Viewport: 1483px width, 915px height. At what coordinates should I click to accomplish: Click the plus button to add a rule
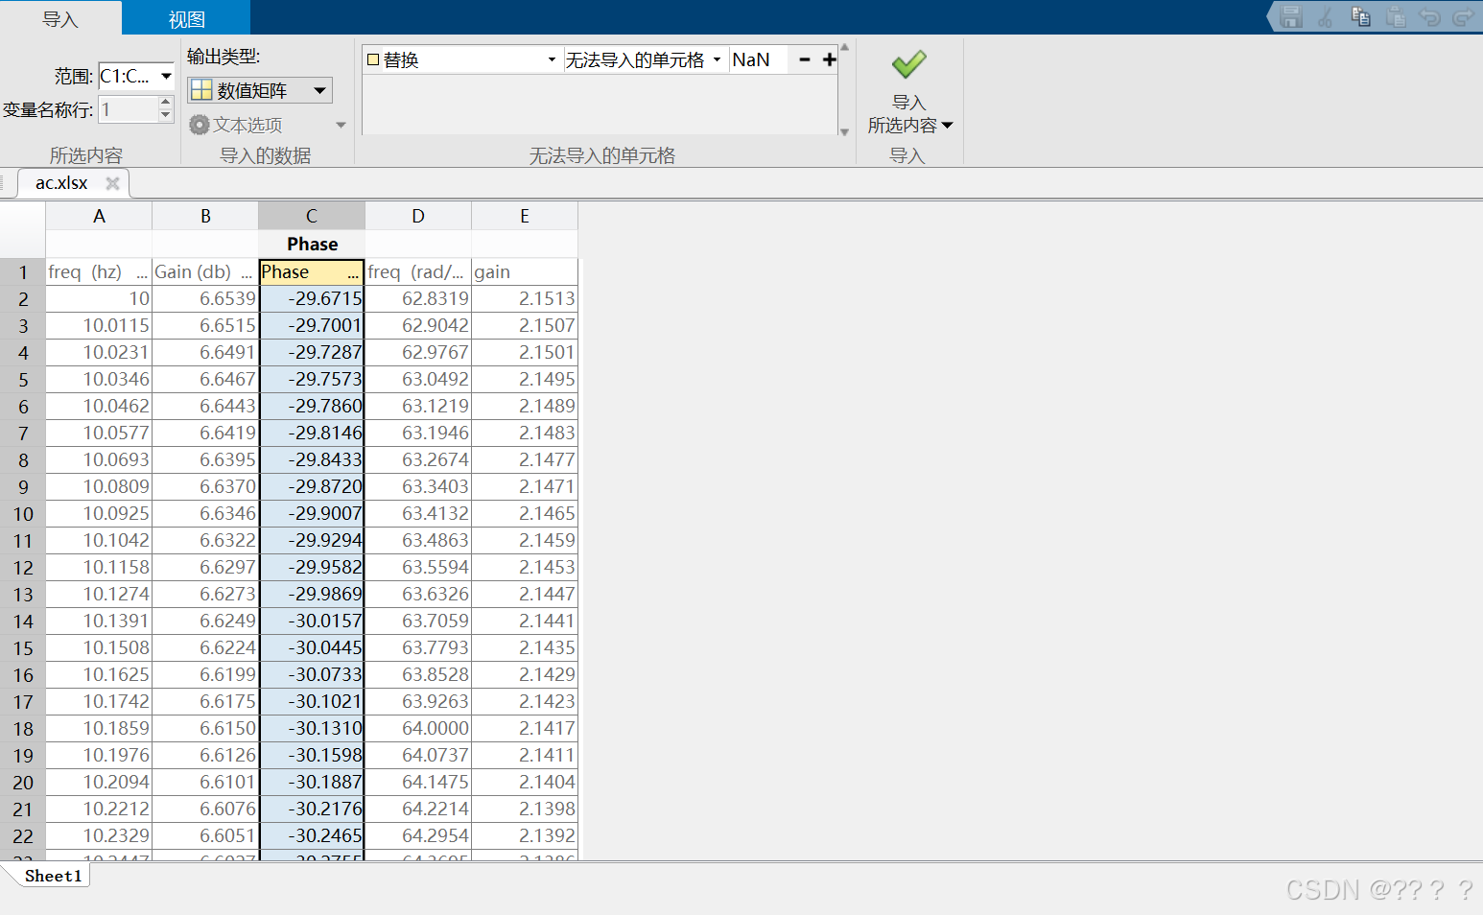[x=830, y=59]
